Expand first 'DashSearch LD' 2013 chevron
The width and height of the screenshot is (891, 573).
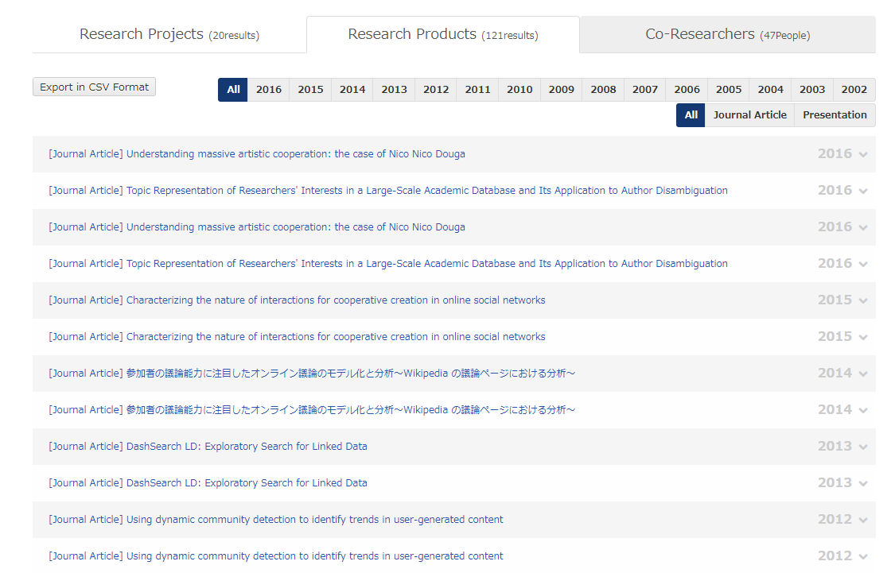coord(863,447)
